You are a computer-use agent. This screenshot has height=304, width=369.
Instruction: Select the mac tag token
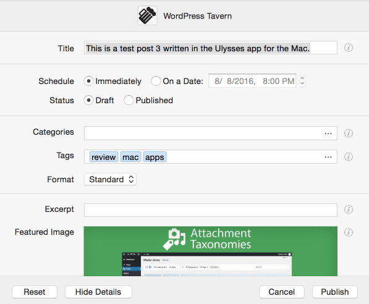(130, 157)
